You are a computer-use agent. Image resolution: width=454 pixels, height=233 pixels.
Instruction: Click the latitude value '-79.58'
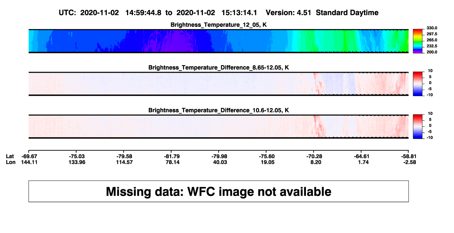(124, 156)
